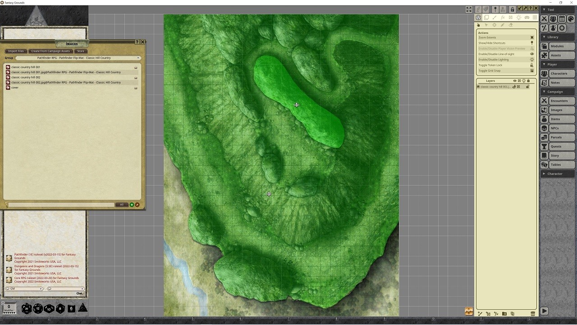Roll the d20 die
Image resolution: width=577 pixels, height=325 pixels.
click(x=27, y=308)
